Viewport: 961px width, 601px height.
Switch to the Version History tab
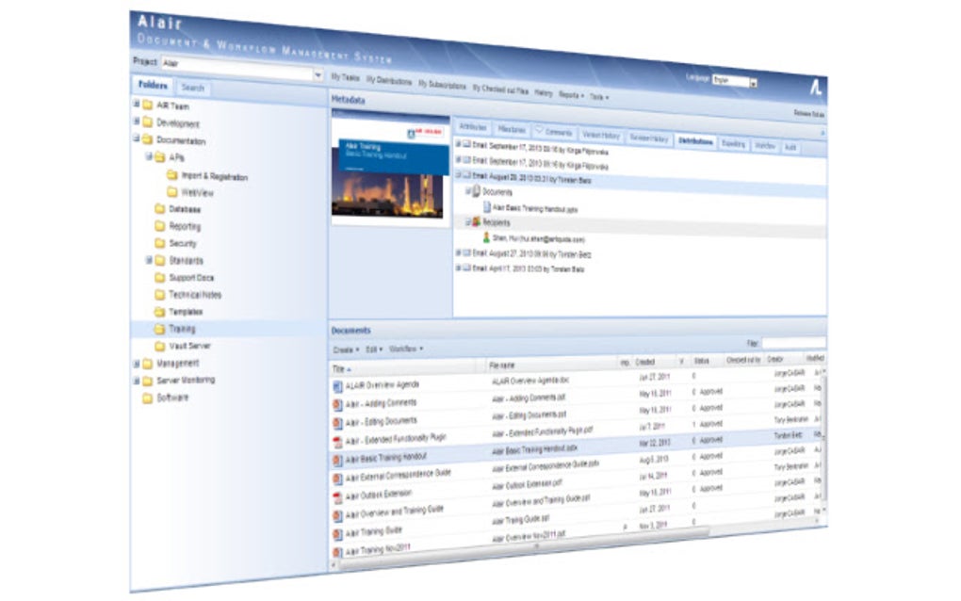coord(604,134)
